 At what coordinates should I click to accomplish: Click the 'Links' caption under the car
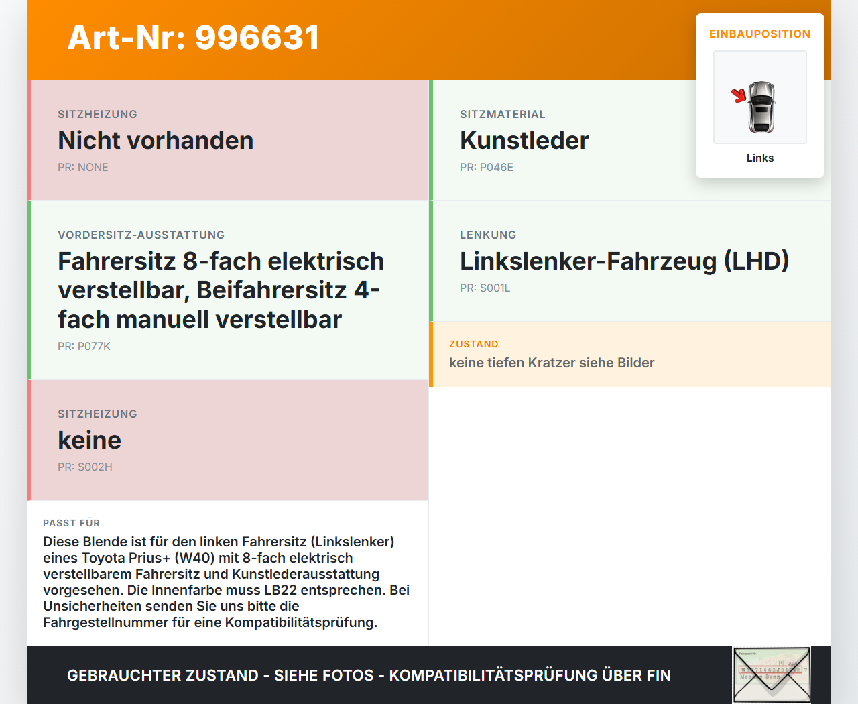coord(760,158)
